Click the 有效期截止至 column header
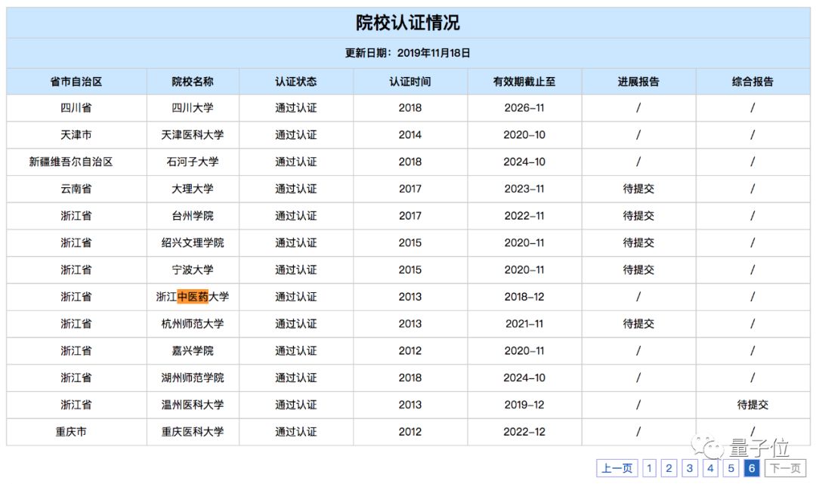This screenshot has width=816, height=484. click(x=524, y=81)
